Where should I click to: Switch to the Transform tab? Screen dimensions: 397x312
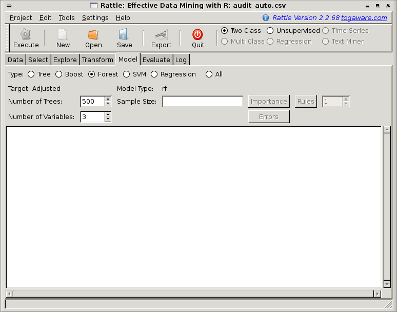coord(97,60)
